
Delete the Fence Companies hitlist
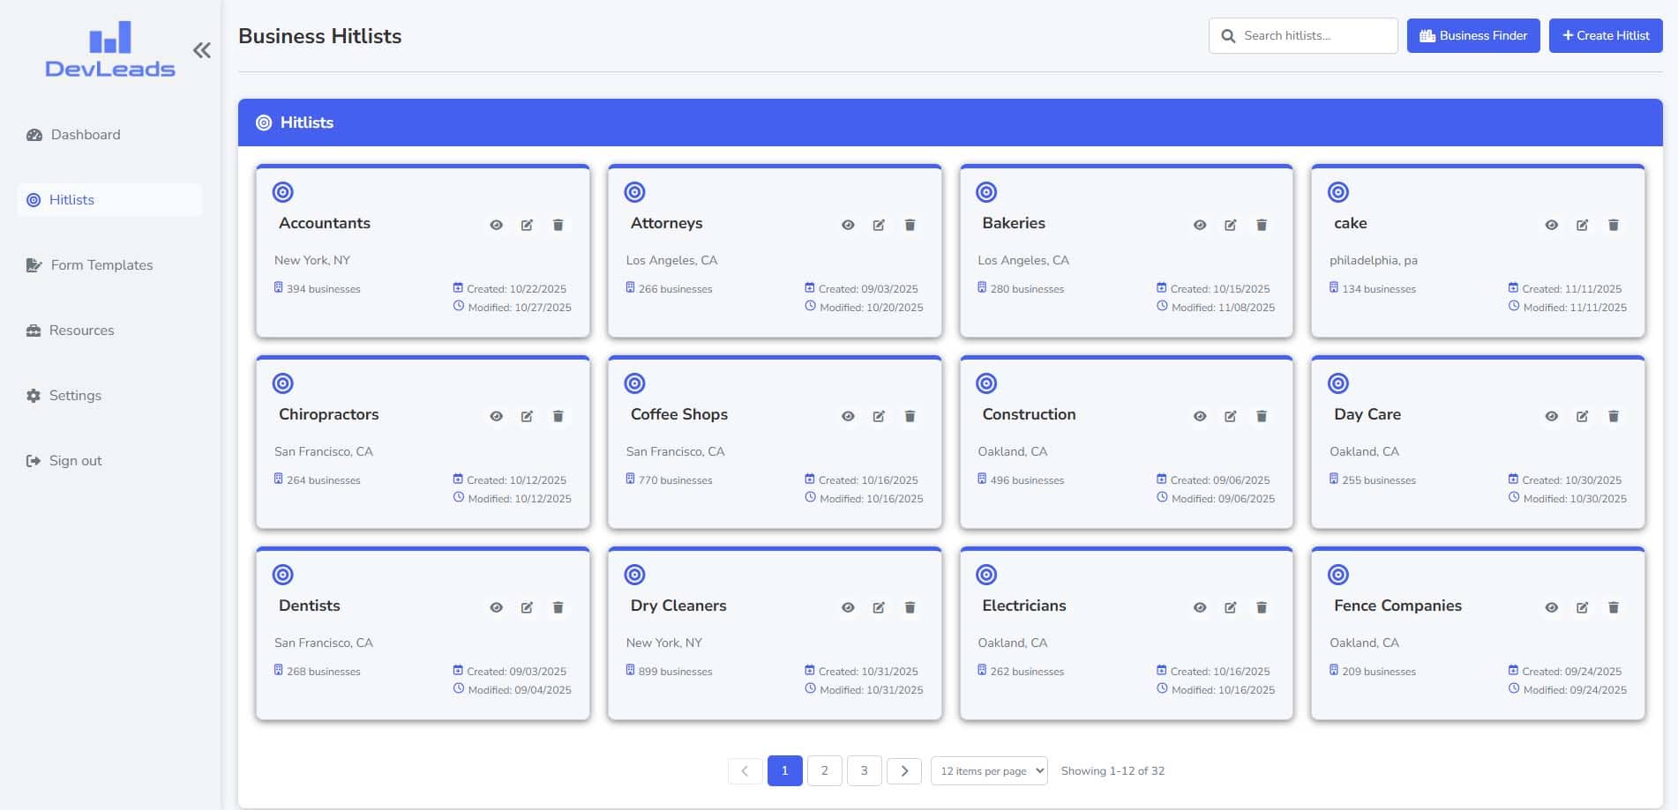click(1614, 608)
